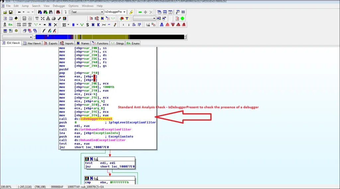Viewport: 340px width, 189px height.
Task: Click the 0101 COD convert-to-code icon
Action: point(19,24)
